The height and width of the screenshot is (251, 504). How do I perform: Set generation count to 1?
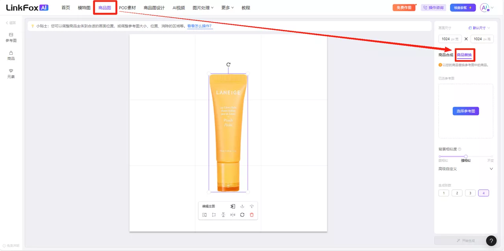tap(444, 193)
